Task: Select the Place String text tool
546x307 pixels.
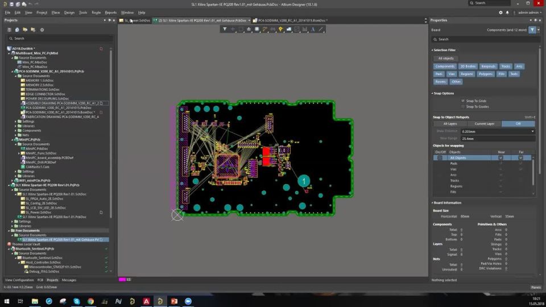Action: (x=313, y=29)
